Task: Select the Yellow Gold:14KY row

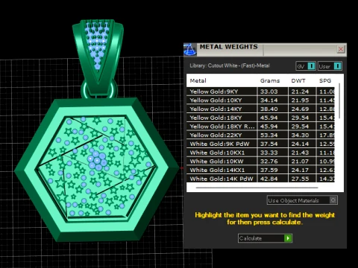Action: (260, 109)
